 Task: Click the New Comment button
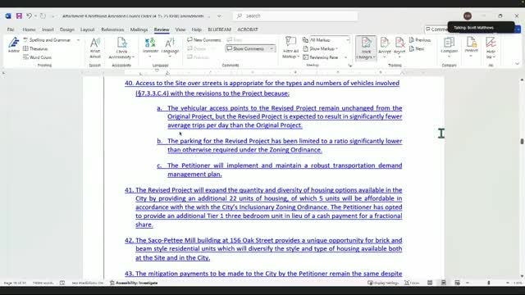(x=204, y=40)
